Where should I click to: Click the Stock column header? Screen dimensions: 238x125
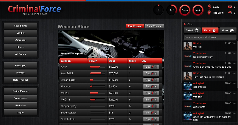[x=134, y=61]
